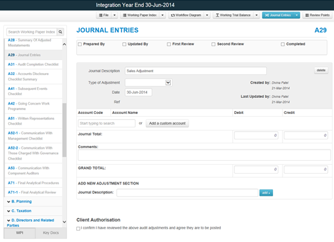Open A52-2 Those Charged With Governance Checklist
Image resolution: width=334 pixels, height=242 pixels.
pos(33,154)
